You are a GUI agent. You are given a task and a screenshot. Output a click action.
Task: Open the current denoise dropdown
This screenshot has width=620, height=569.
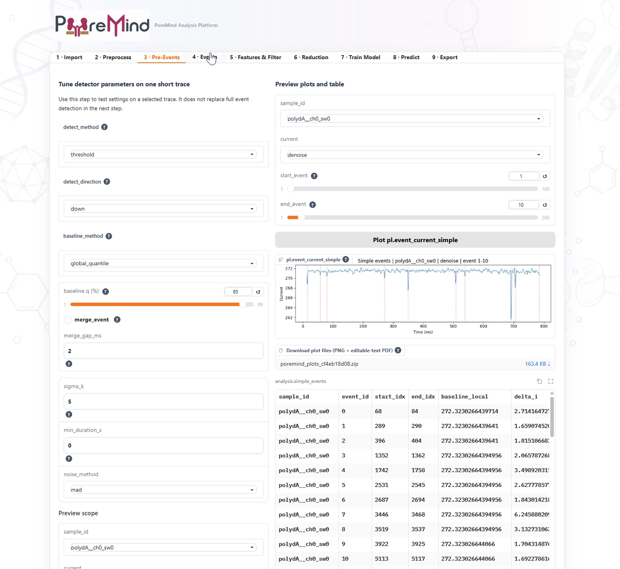415,155
